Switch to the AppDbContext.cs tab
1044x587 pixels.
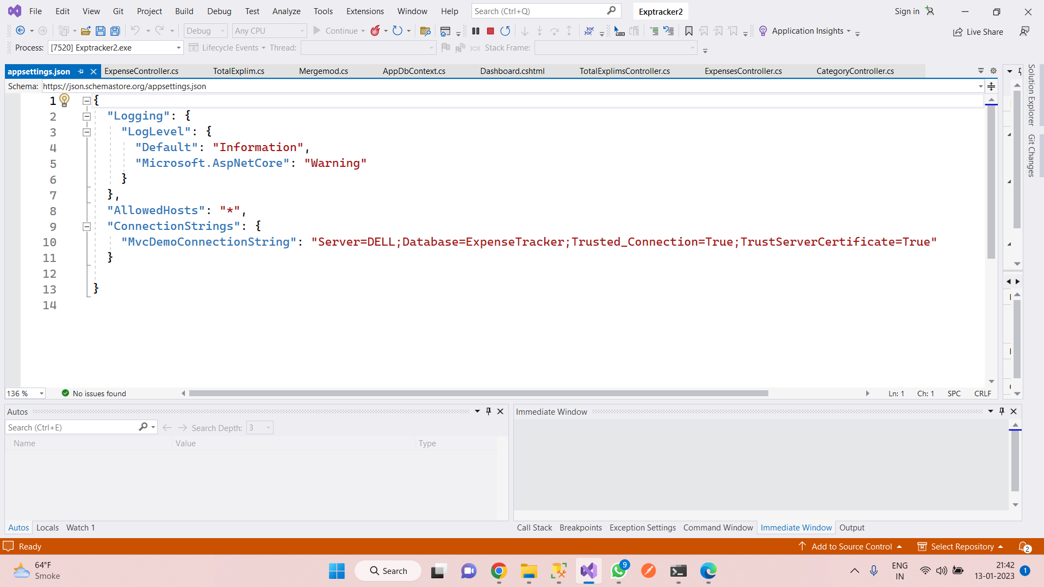(x=413, y=71)
